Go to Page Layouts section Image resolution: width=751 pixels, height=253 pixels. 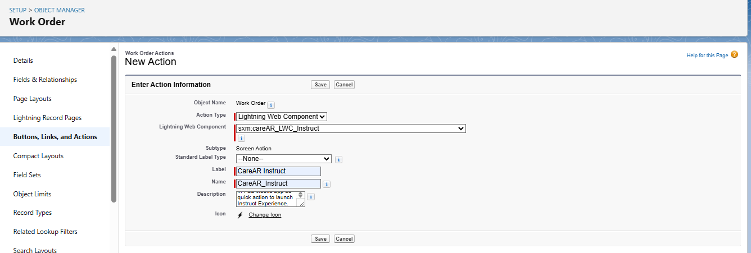pyautogui.click(x=32, y=99)
